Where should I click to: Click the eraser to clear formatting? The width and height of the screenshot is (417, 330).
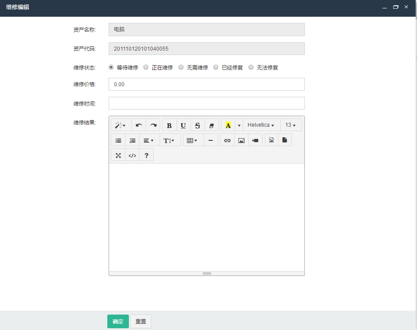coord(212,125)
